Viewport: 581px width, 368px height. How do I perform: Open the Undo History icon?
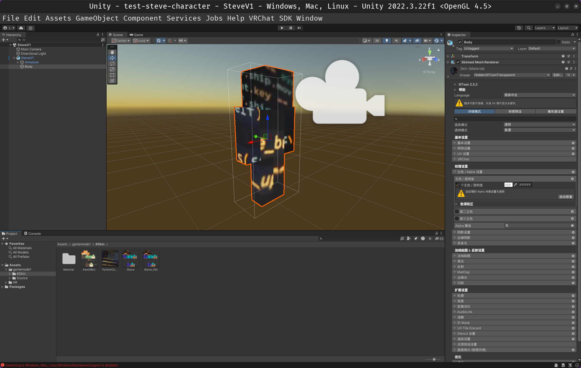tap(519, 28)
